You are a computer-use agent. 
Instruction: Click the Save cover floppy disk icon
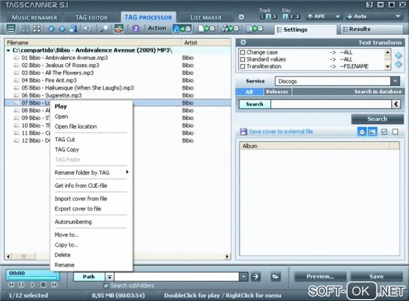pos(243,132)
